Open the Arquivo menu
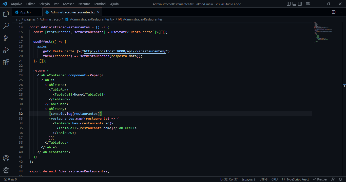346x182 pixels. (16, 4)
